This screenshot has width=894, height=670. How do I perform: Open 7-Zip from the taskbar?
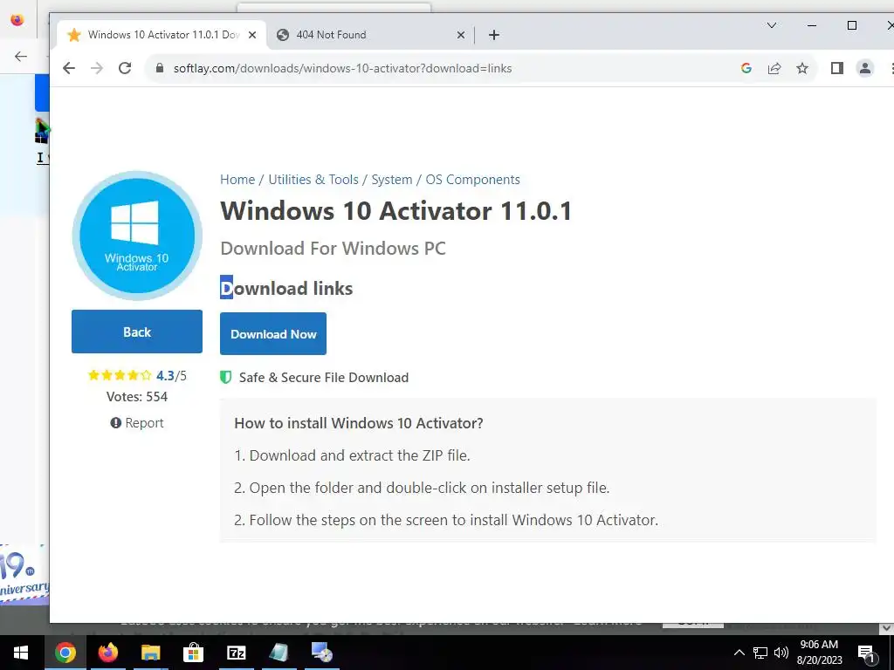[236, 653]
